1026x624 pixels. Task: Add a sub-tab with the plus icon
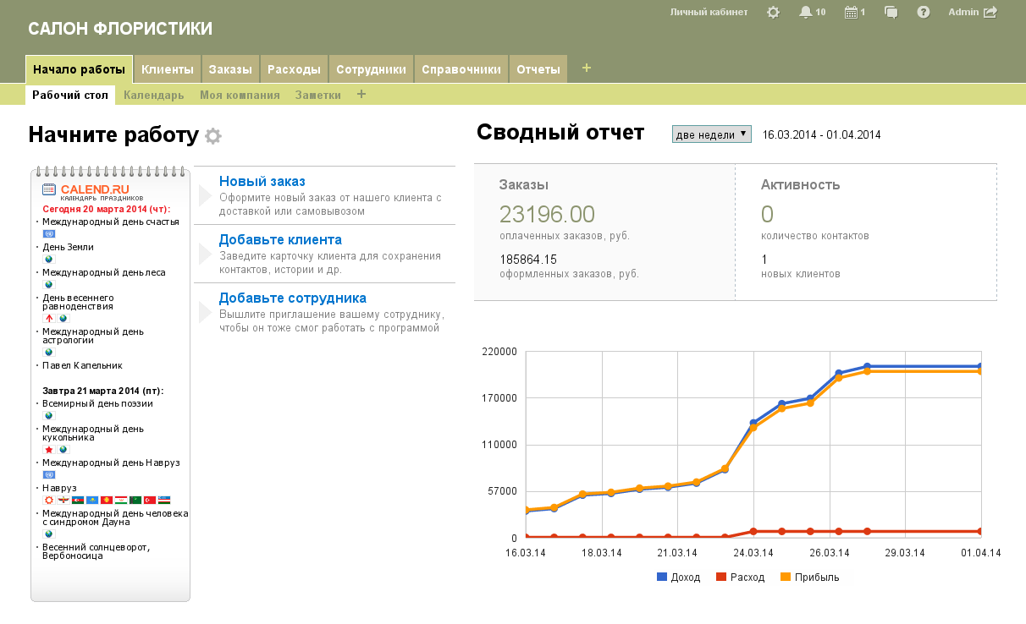[361, 95]
